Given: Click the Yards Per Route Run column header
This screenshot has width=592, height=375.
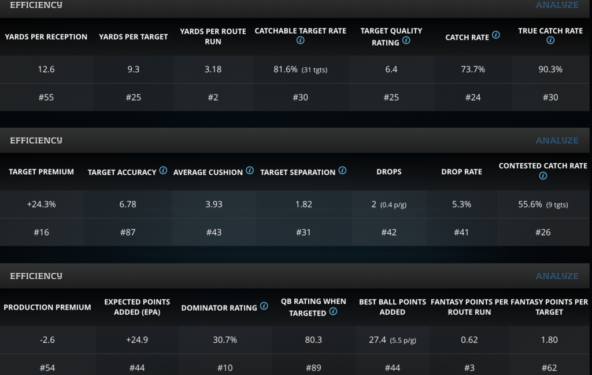Looking at the screenshot, I should pyautogui.click(x=213, y=36).
